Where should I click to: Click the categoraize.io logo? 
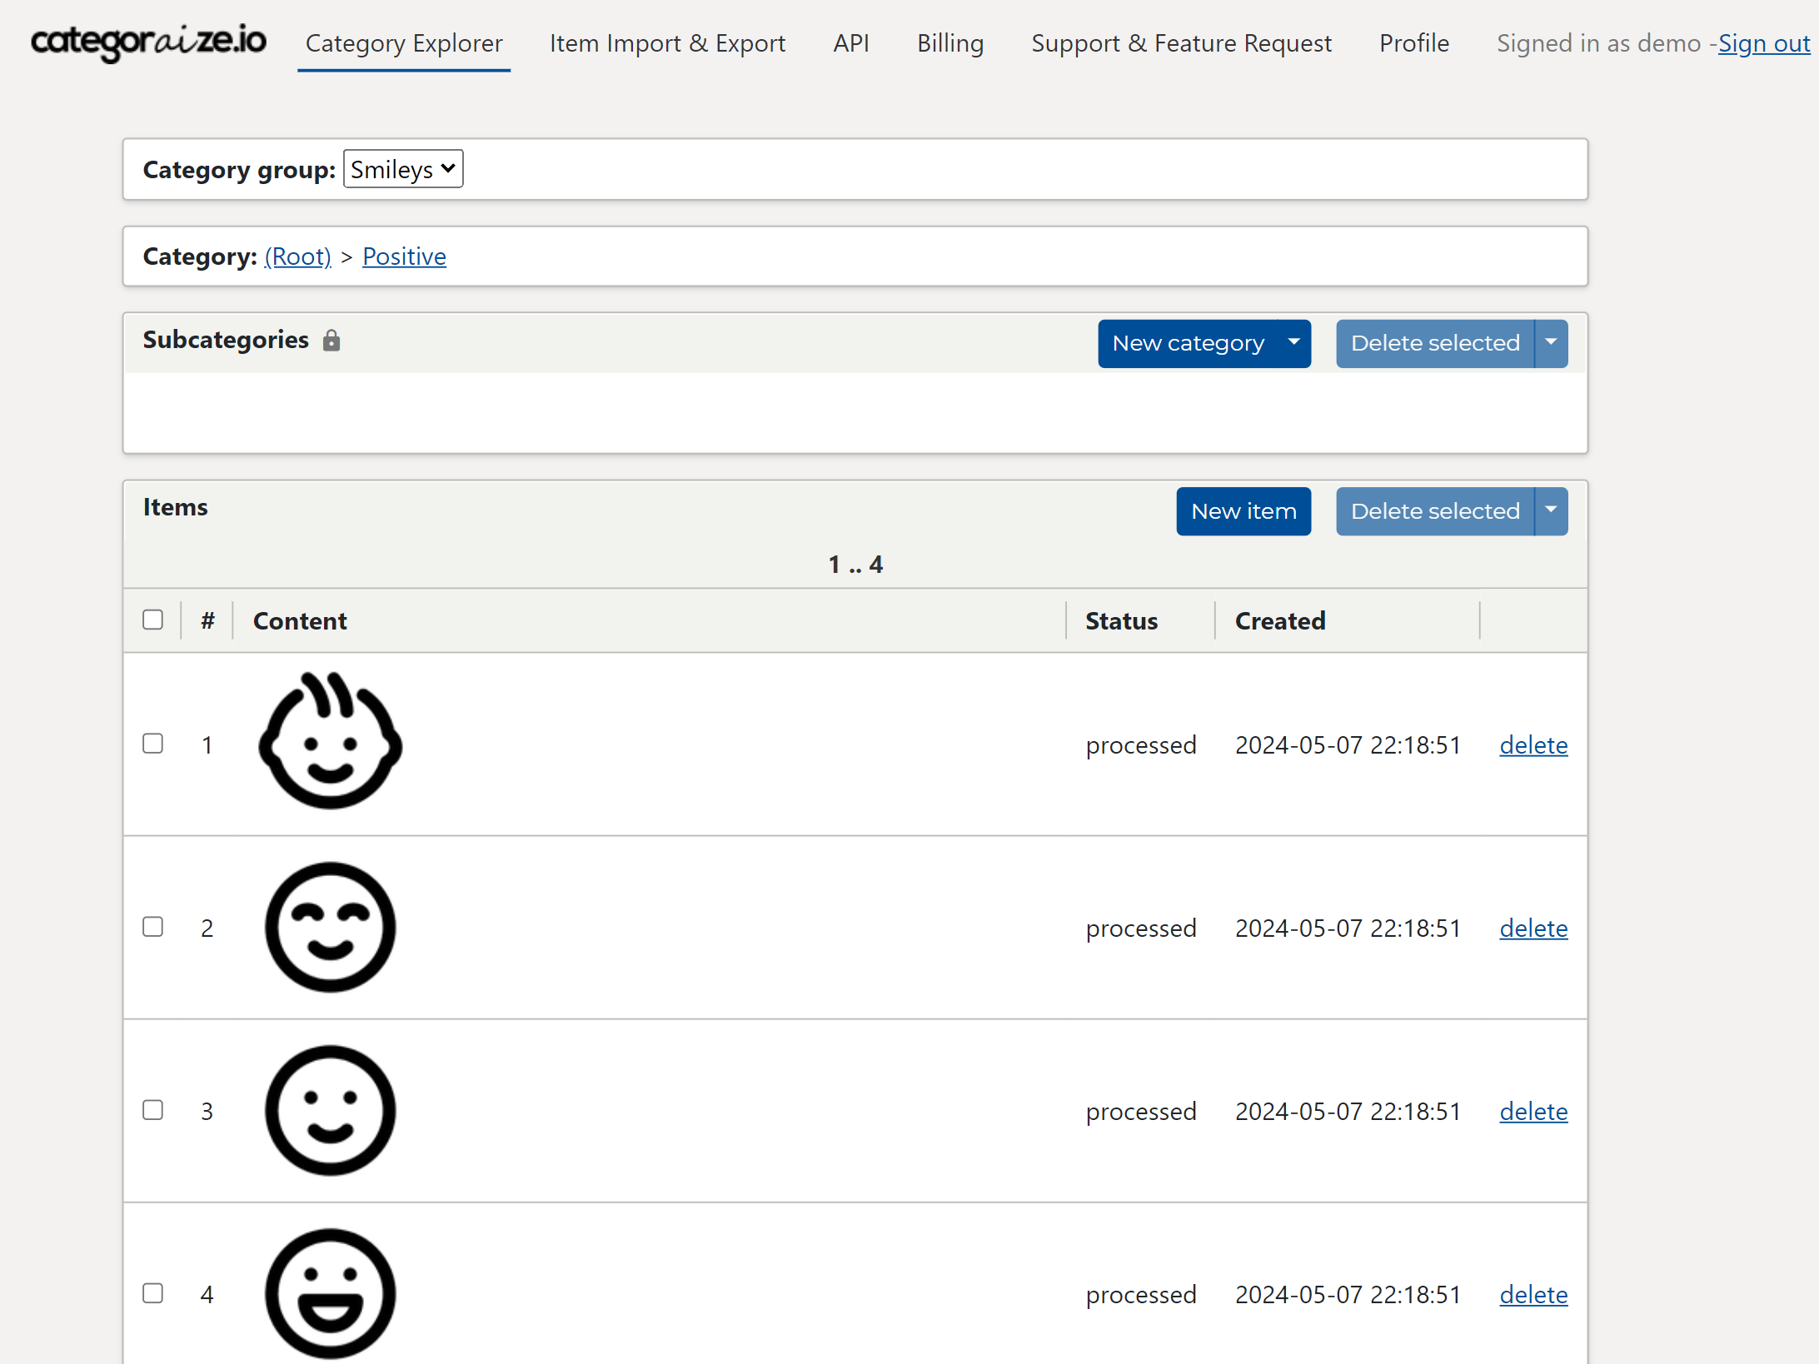(148, 42)
